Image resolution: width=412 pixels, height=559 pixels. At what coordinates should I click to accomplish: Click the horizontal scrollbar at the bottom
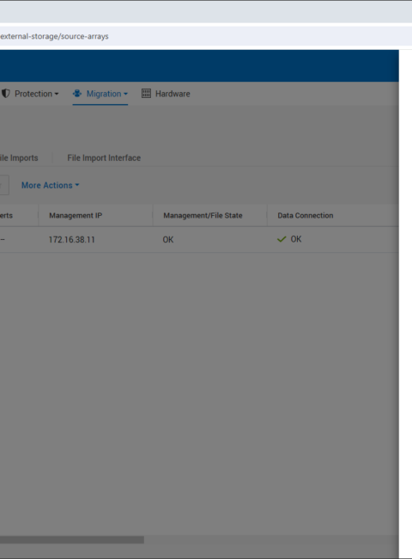(x=72, y=540)
